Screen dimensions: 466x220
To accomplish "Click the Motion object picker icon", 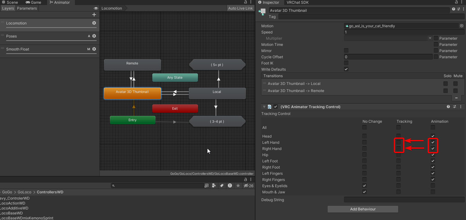I will pos(462,26).
